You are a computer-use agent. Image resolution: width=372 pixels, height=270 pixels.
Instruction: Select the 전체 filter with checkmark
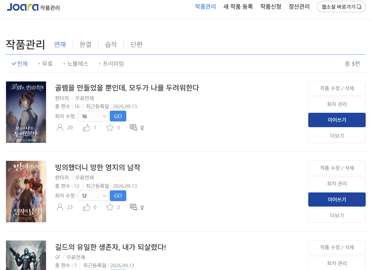coord(20,63)
